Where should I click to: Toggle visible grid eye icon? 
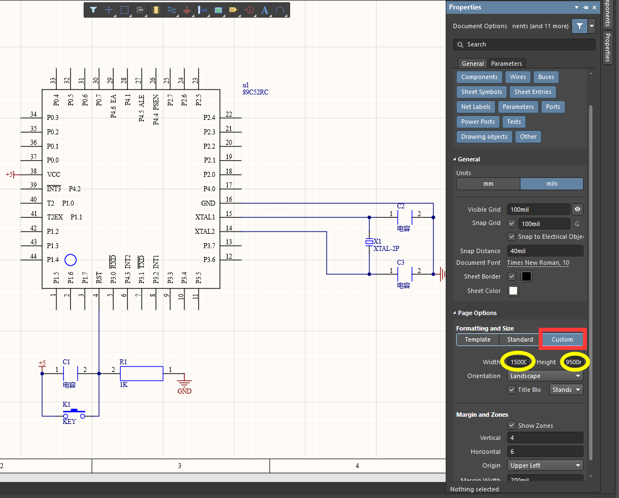coord(577,209)
